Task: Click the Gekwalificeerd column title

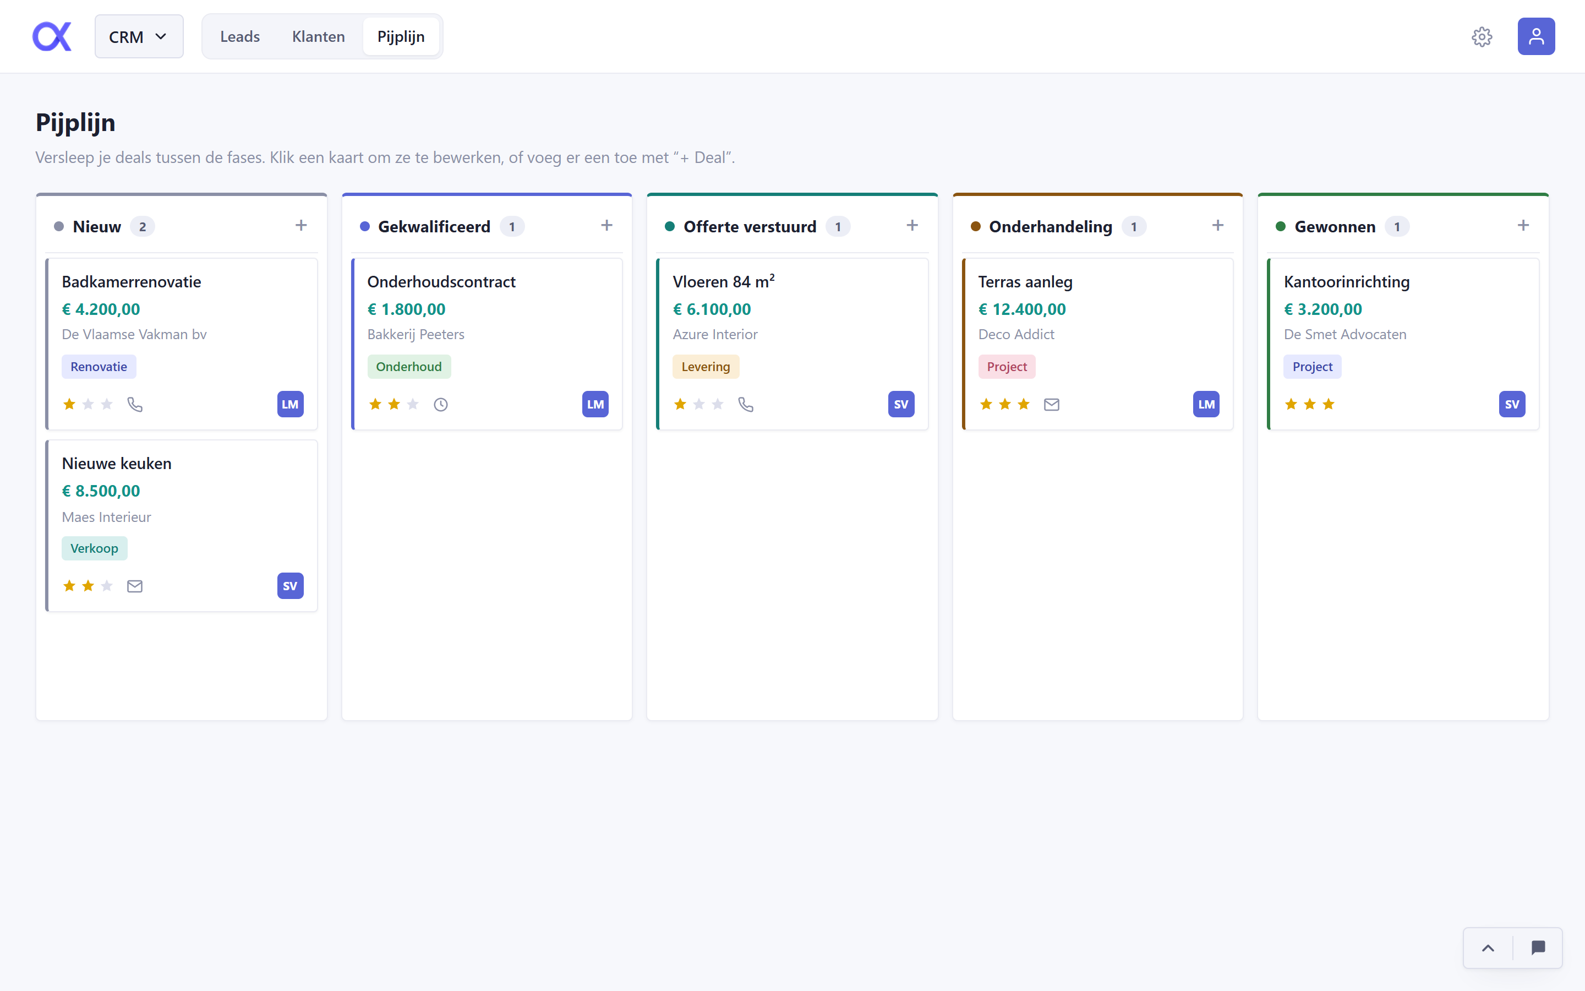Action: (x=434, y=227)
